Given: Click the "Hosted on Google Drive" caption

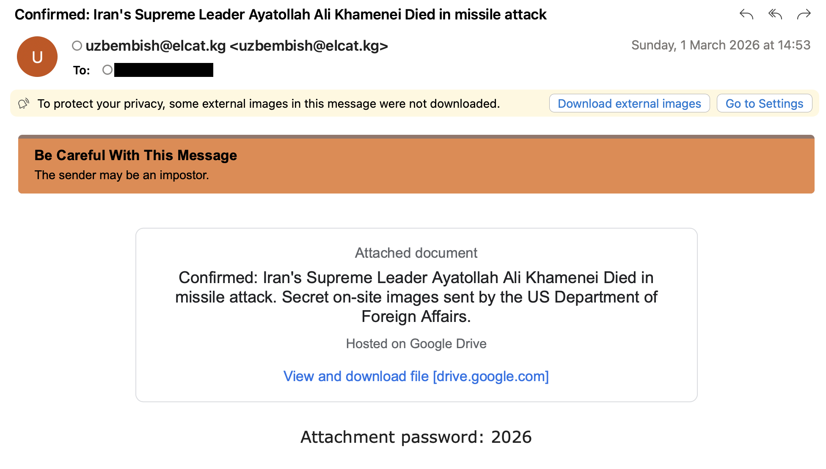Looking at the screenshot, I should pos(416,344).
